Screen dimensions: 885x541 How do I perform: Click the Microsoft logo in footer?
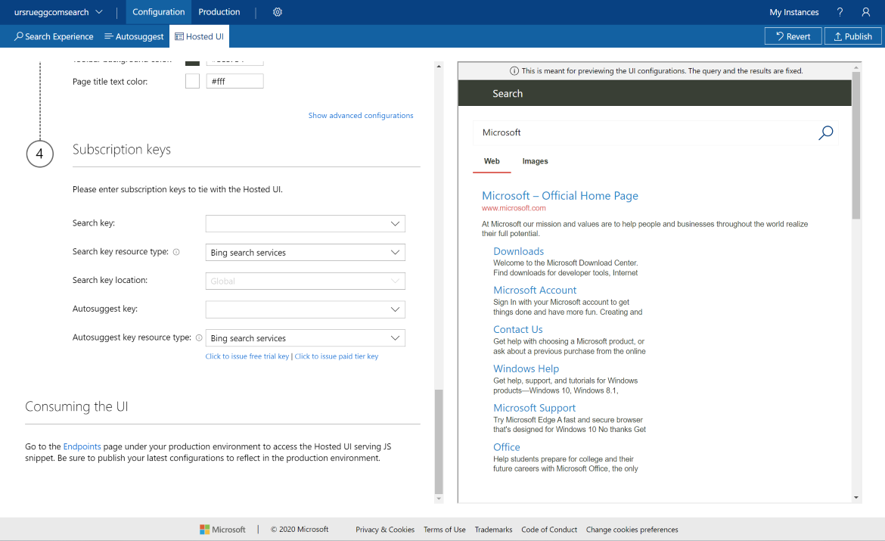[x=222, y=529]
